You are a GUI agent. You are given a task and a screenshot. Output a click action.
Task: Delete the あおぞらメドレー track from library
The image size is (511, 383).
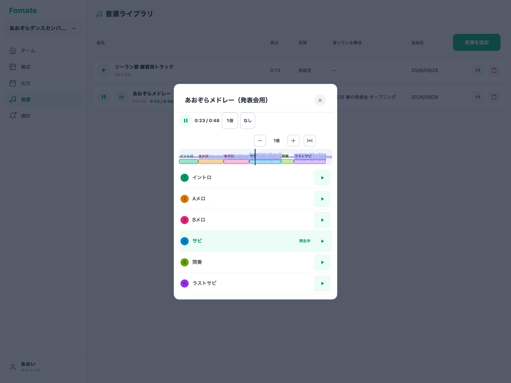[494, 97]
